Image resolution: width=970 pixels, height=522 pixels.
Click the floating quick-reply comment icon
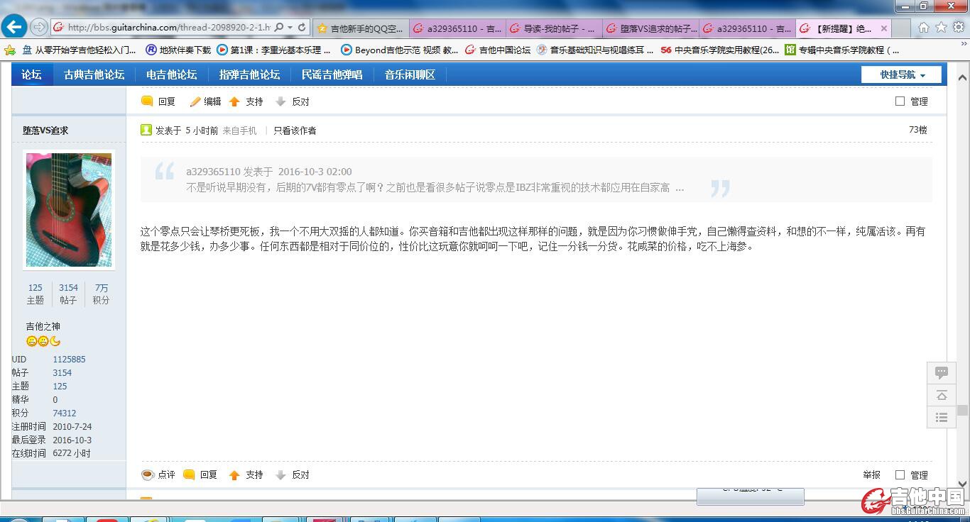(942, 372)
